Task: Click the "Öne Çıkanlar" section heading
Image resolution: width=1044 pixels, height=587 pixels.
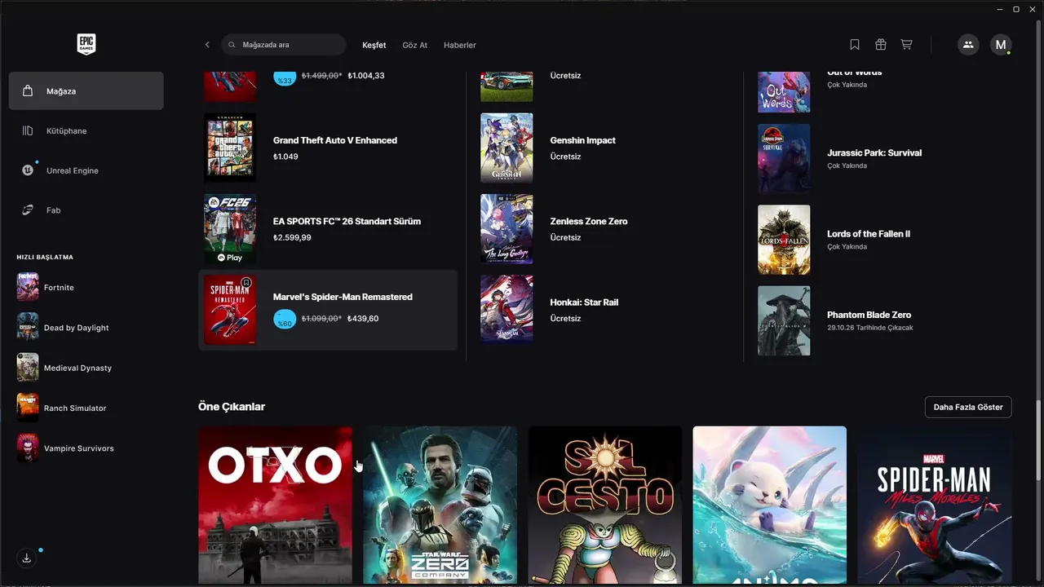Action: [232, 407]
